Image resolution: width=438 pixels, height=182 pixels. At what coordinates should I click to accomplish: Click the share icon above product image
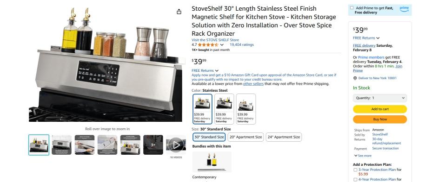pos(179,12)
